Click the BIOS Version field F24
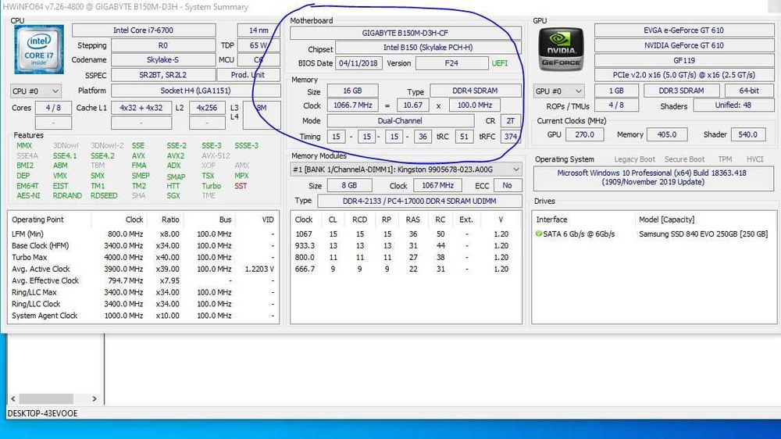This screenshot has height=439, width=781. tap(451, 63)
